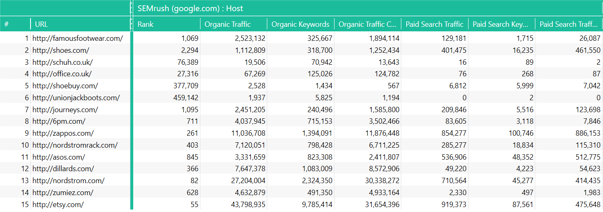Select the Paid Search Traffic column header

(434, 24)
